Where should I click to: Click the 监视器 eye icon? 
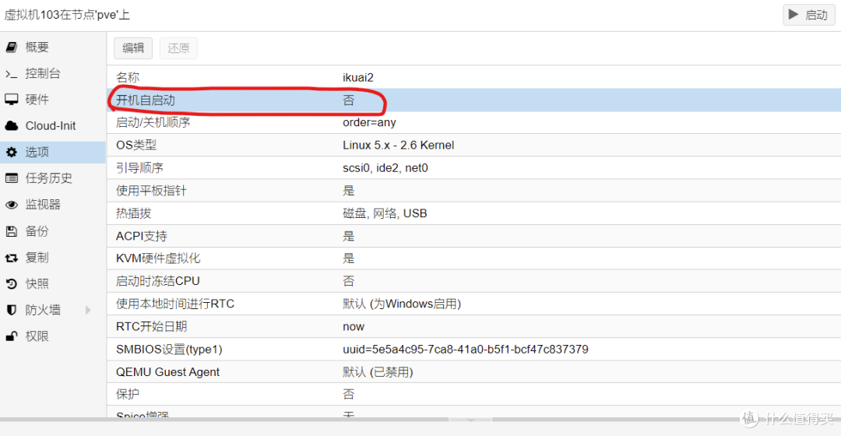coord(11,205)
